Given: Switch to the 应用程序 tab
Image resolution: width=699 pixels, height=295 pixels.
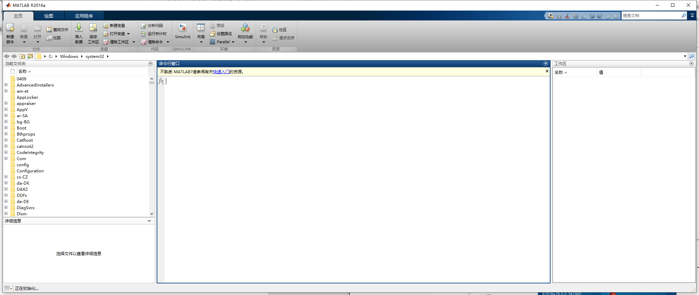Looking at the screenshot, I should [84, 16].
